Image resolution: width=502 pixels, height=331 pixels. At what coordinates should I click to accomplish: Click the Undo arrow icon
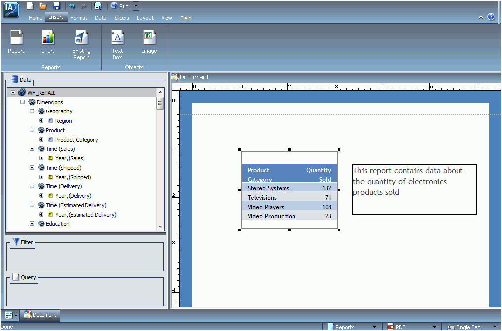(x=72, y=6)
